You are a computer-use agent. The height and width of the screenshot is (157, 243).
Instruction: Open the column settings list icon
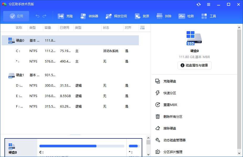(142, 28)
